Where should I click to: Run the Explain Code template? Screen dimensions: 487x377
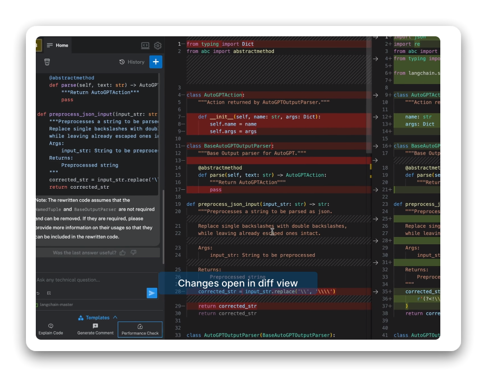tap(51, 329)
